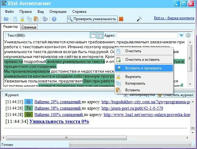The height and width of the screenshot is (149, 197).
Task: Click the text editor scroll up arrow
Action: [x=190, y=42]
